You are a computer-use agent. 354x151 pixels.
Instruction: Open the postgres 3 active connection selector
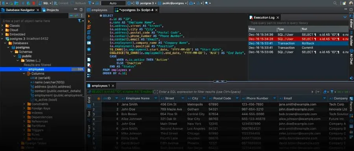tap(146, 4)
